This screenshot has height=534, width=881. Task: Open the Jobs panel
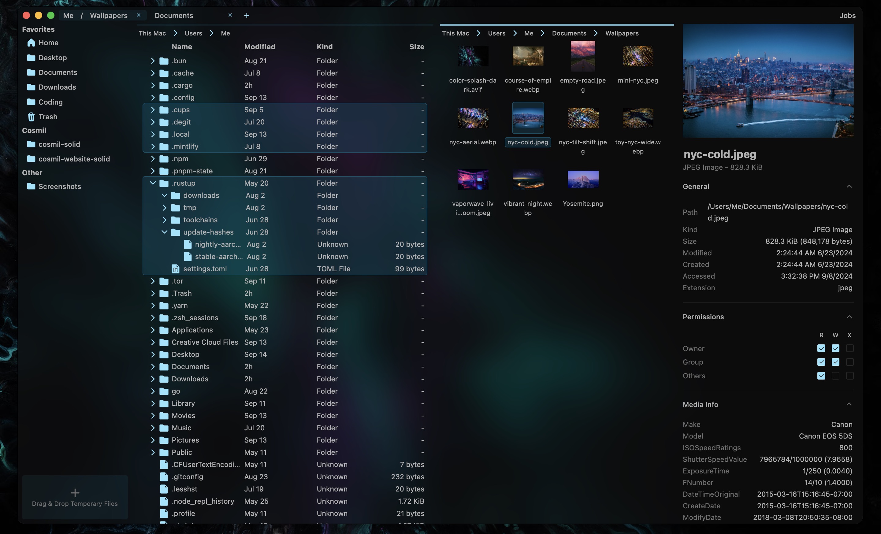click(847, 15)
